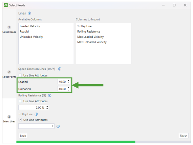Increase the Loaded speed limit value
The width and height of the screenshot is (193, 145).
pyautogui.click(x=68, y=81)
